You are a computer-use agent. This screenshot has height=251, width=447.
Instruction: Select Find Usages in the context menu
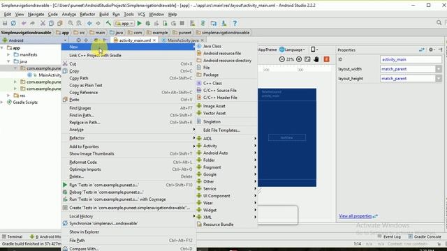[x=129, y=108]
